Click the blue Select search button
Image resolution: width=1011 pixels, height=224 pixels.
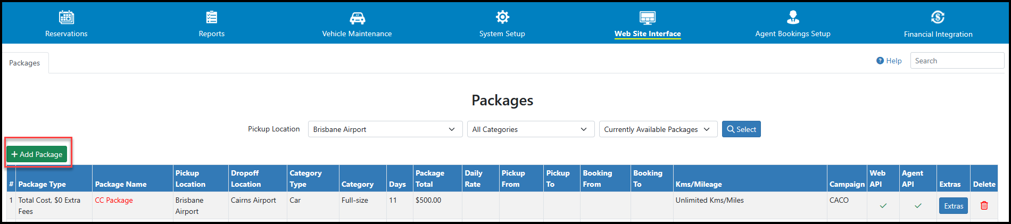tap(741, 129)
